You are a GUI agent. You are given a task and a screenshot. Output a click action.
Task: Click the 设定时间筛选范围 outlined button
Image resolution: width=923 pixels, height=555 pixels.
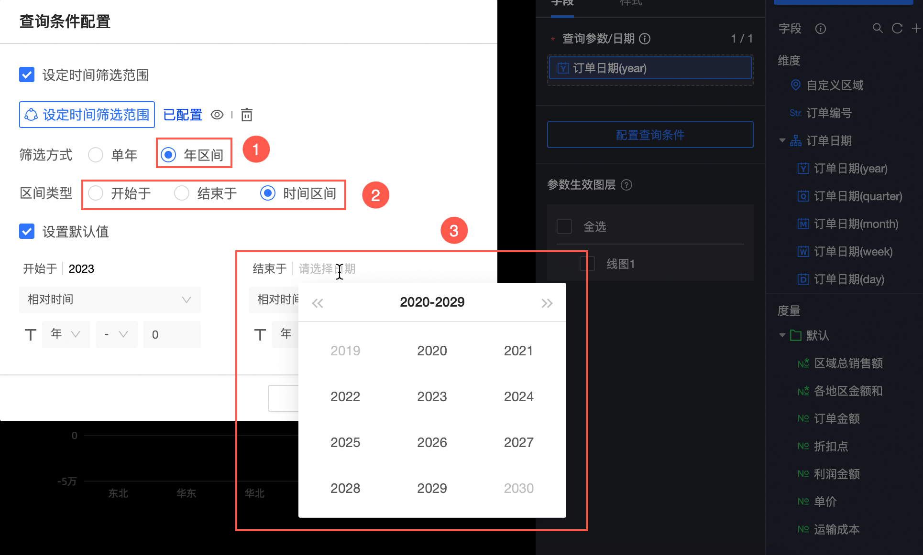[x=87, y=115]
